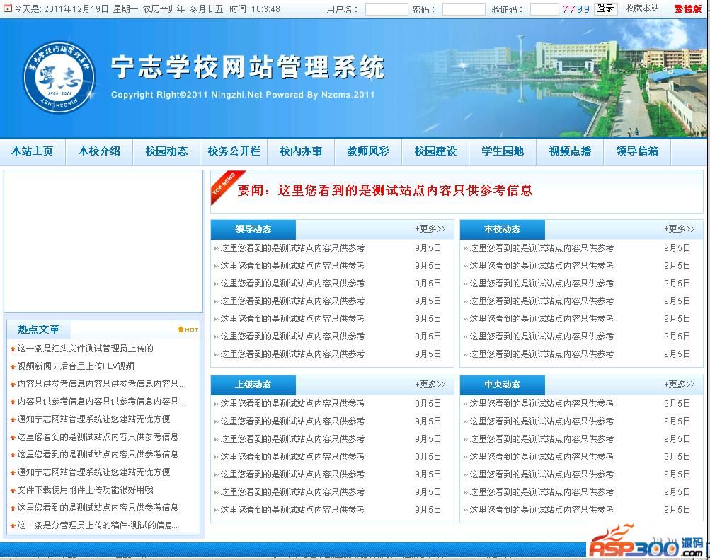Open the 本校介绍 navigation menu item
The image size is (710, 560).
point(99,151)
